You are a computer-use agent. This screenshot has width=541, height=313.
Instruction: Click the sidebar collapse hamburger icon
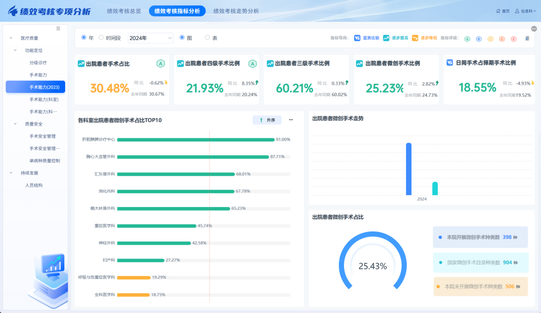(58, 29)
